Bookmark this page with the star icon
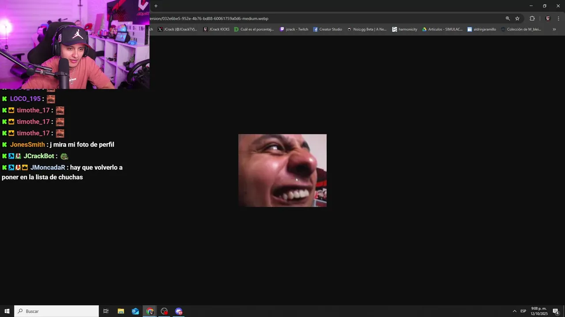The image size is (565, 317). tap(517, 18)
